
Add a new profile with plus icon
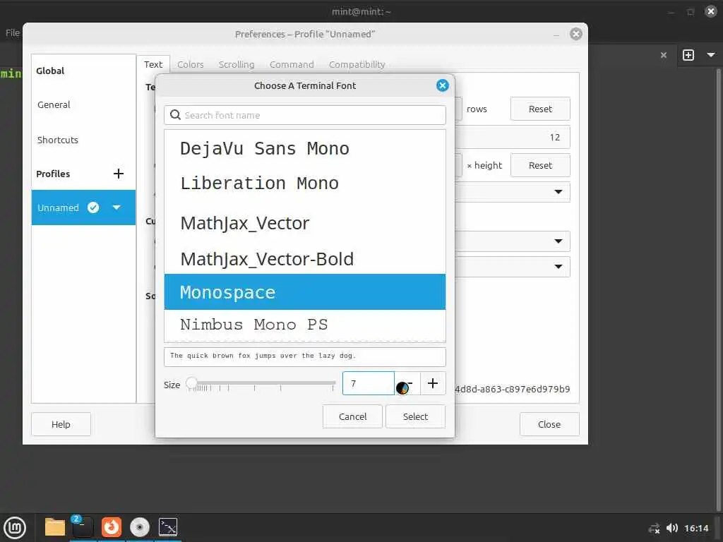click(119, 174)
